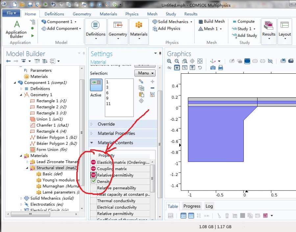Click the Model Builder horizontal scrollbar

coord(30,214)
